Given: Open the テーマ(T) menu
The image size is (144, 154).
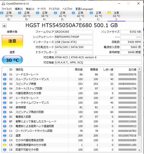Looking at the screenshot, I should click(41, 9).
